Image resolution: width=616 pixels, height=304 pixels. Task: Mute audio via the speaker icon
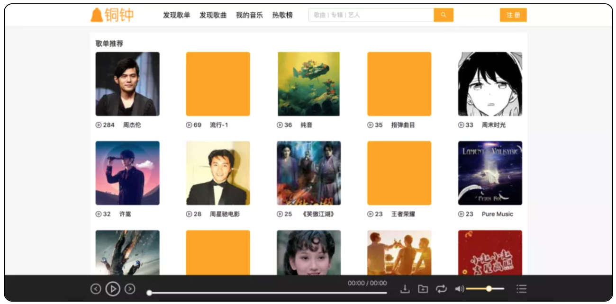[x=459, y=288]
